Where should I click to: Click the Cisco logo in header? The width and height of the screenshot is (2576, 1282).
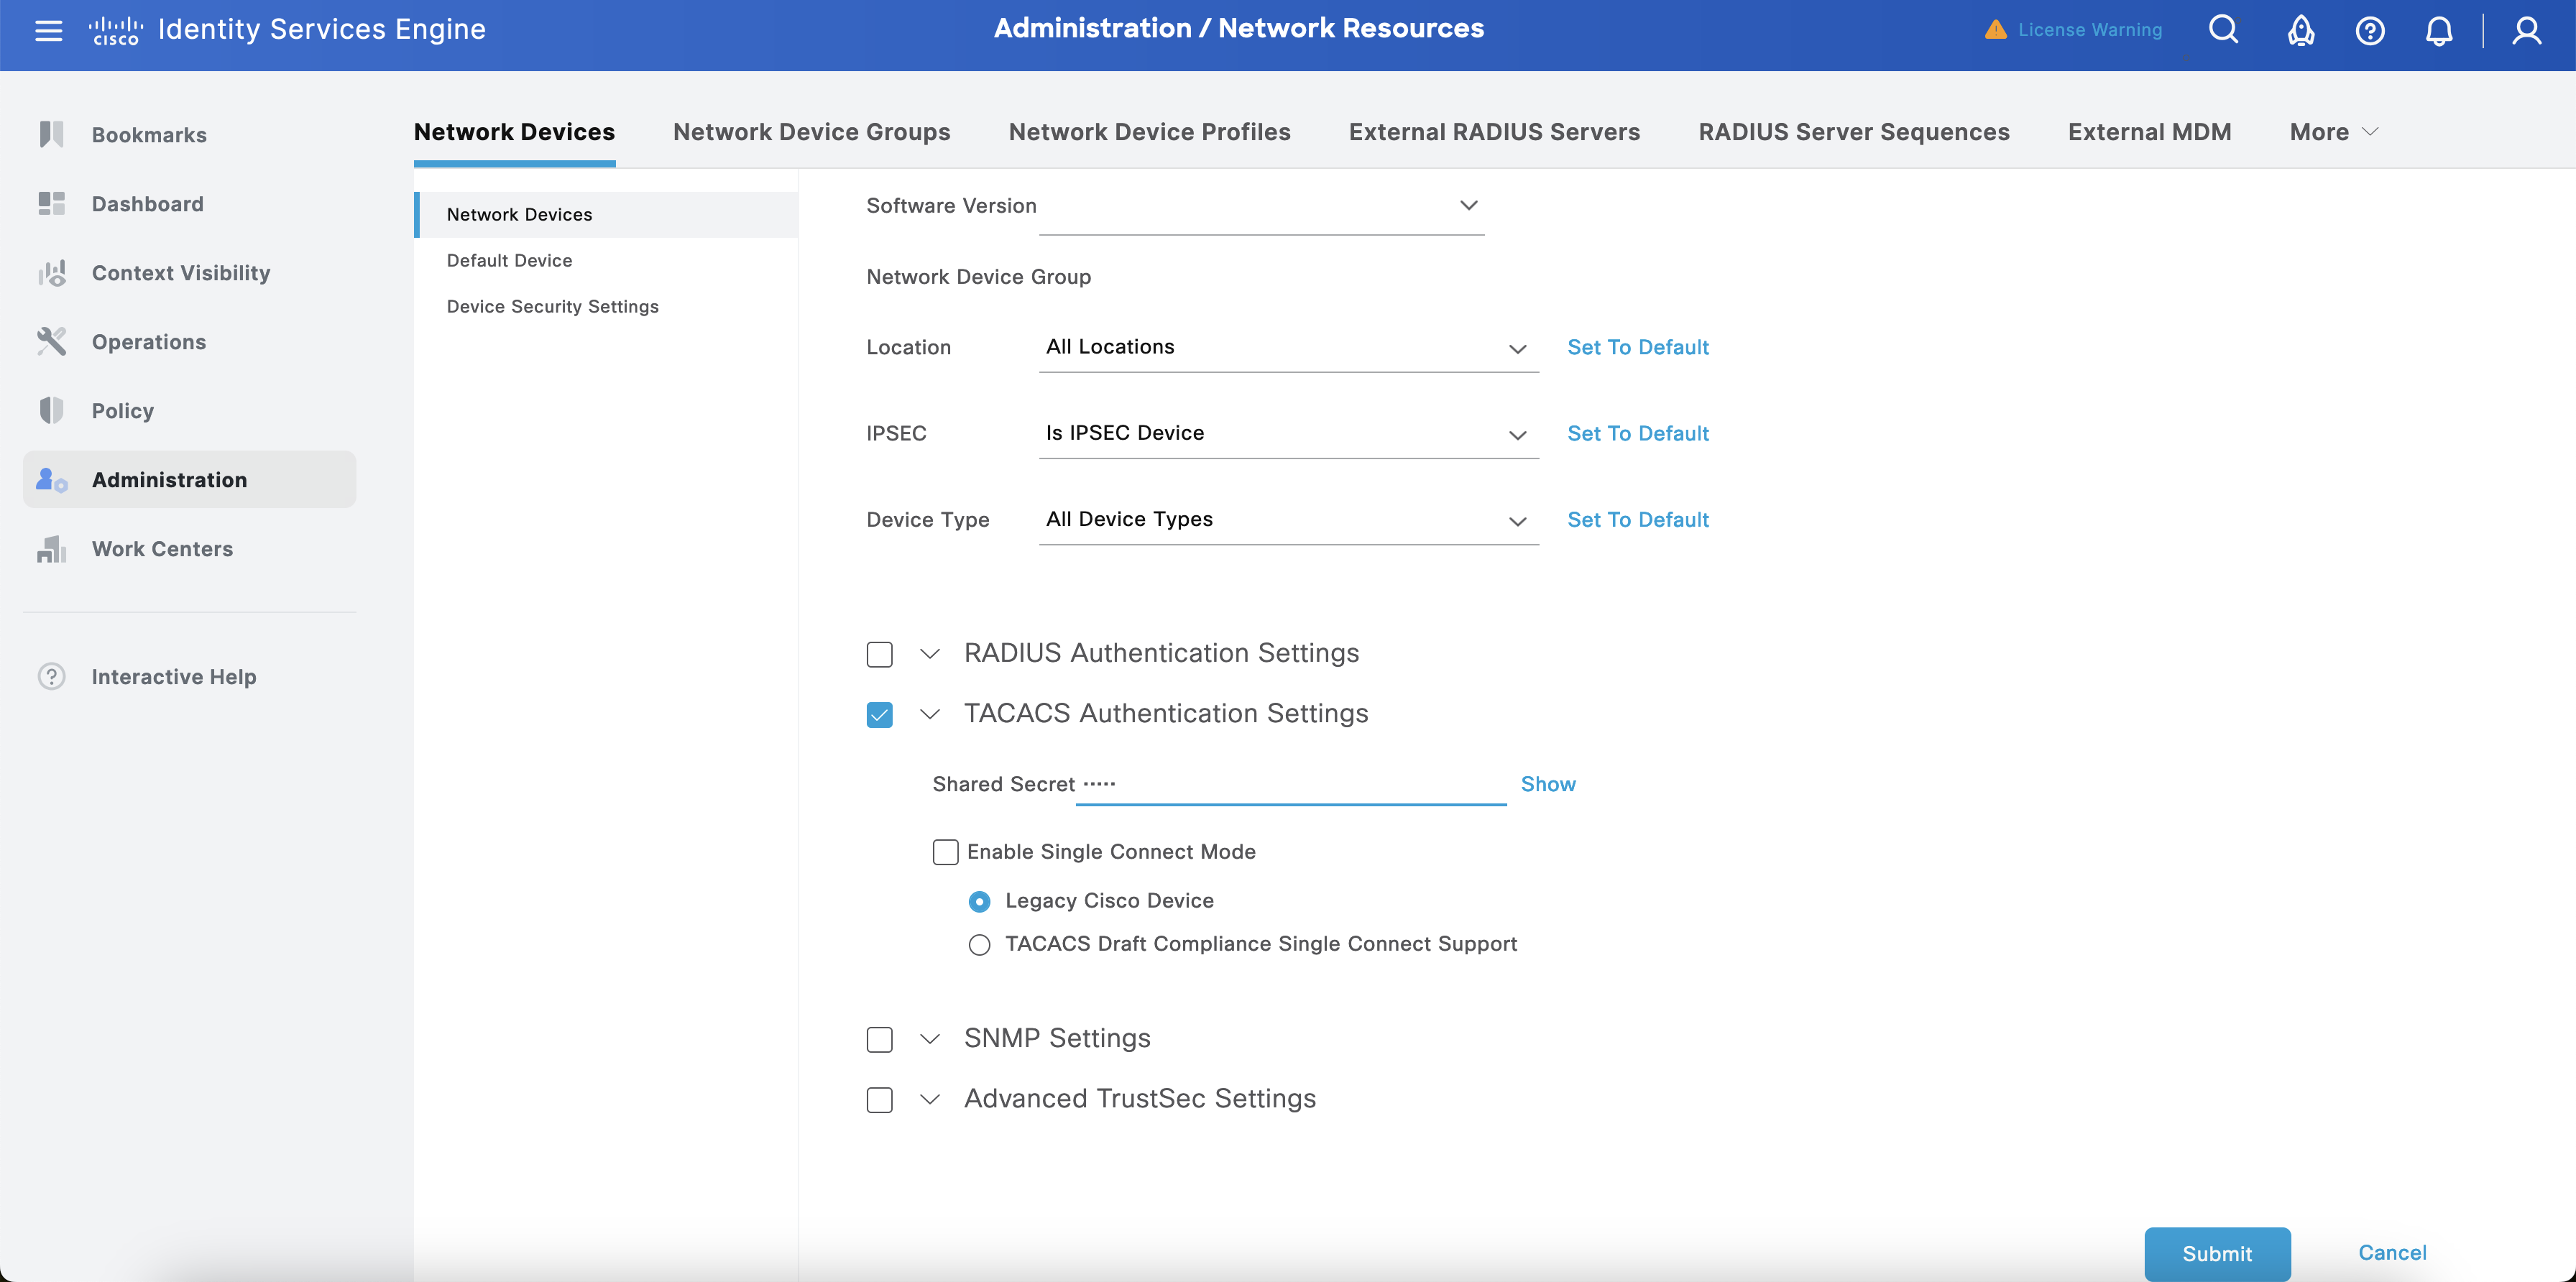point(115,30)
